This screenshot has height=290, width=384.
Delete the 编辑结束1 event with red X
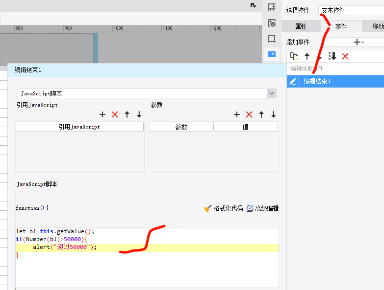tap(345, 56)
